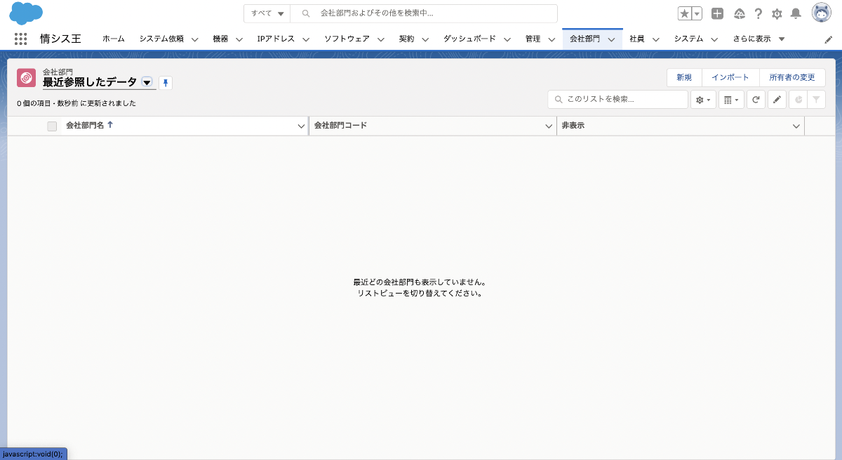Focus the このリストを検索 field
This screenshot has height=460, width=842.
tap(618, 100)
